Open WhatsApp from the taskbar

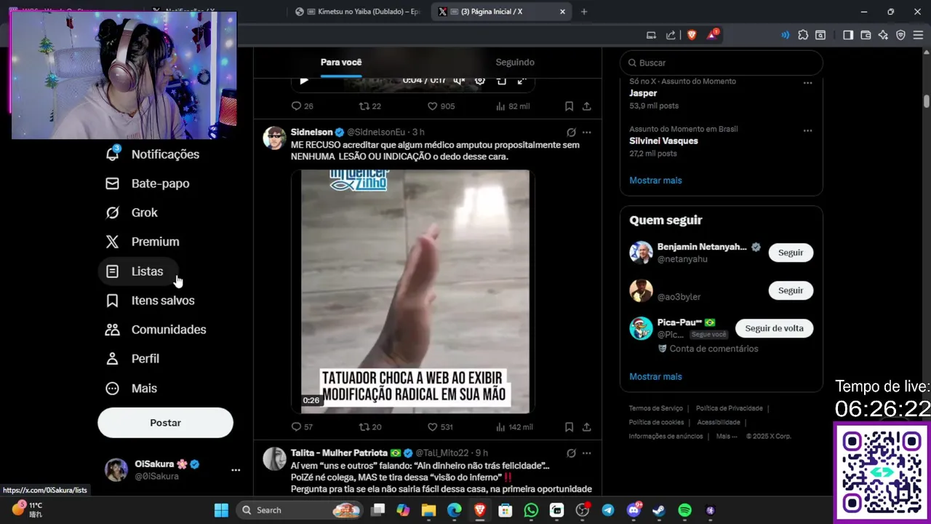click(531, 510)
